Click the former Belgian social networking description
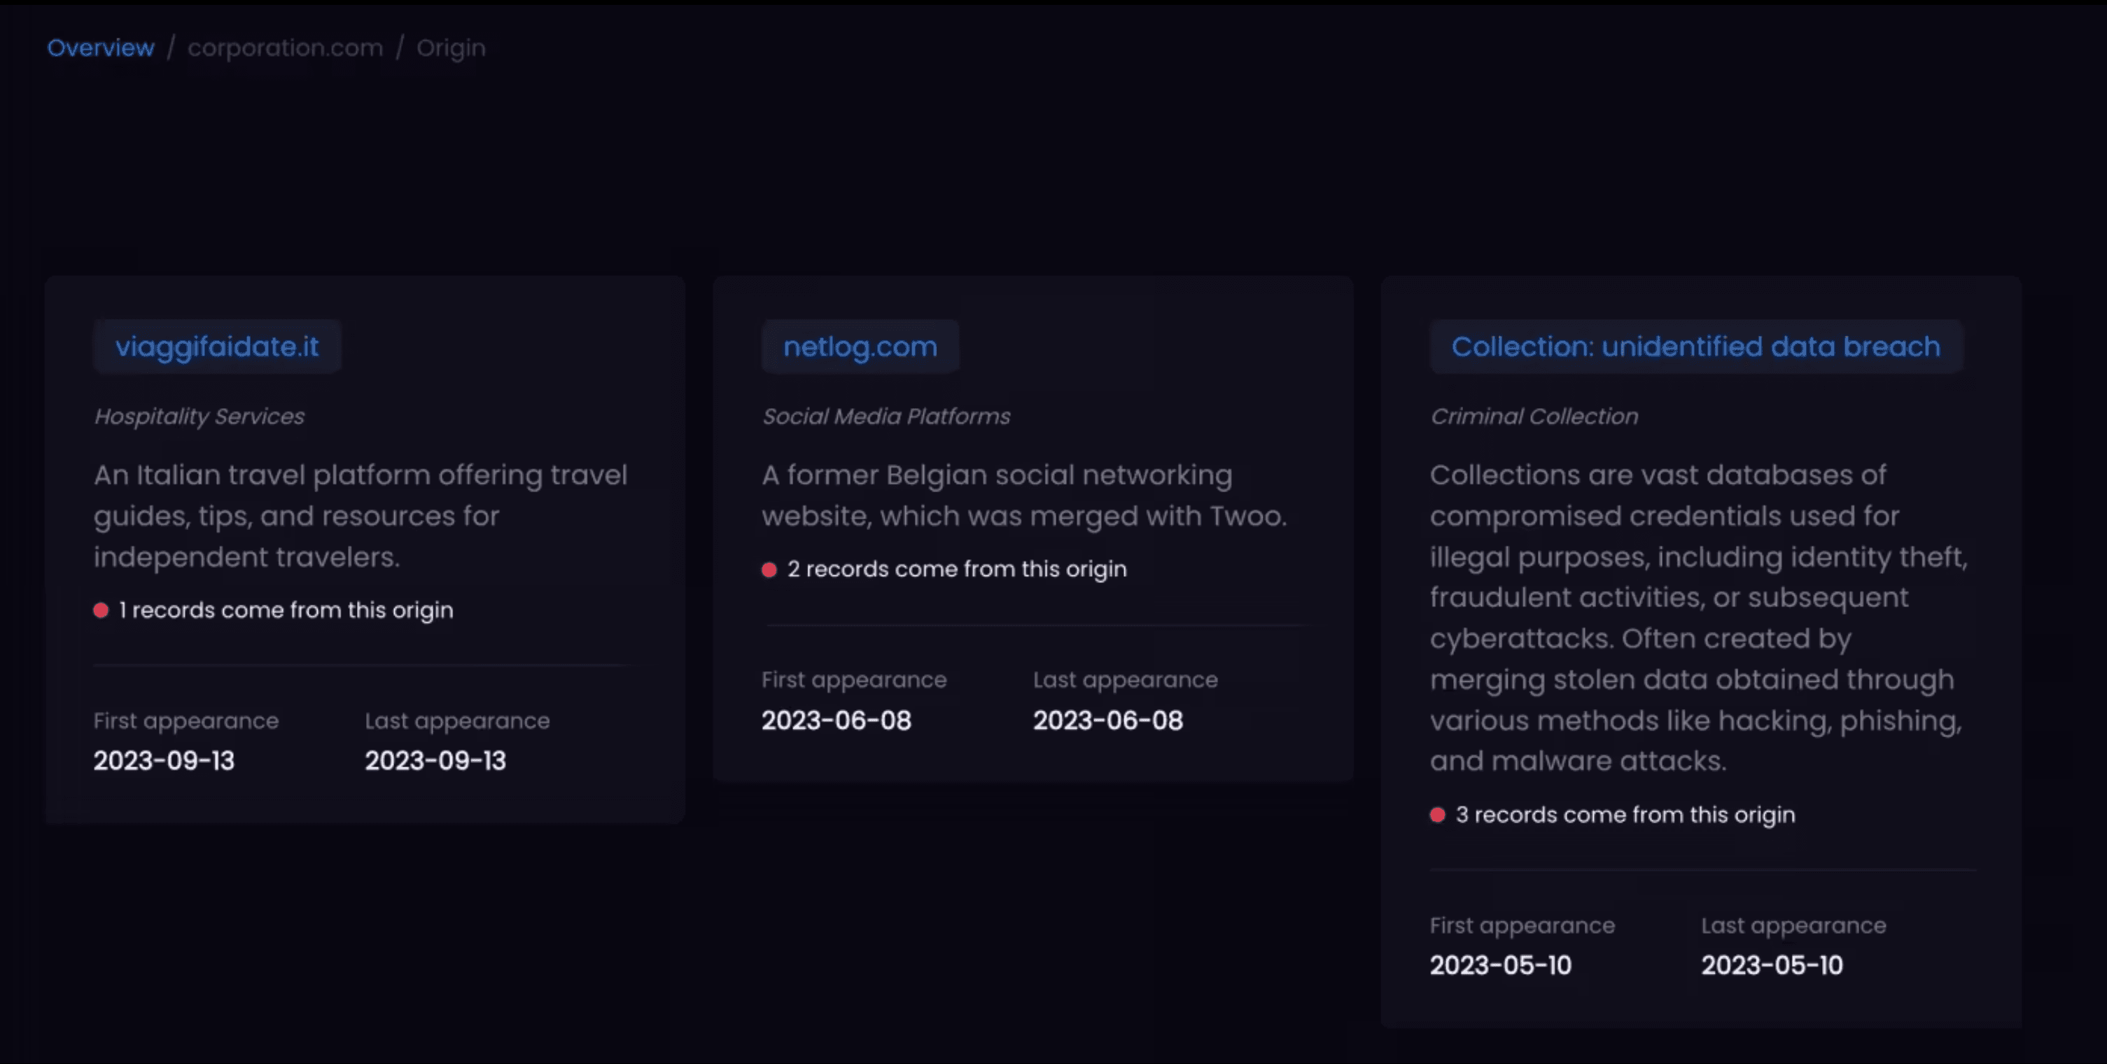The width and height of the screenshot is (2107, 1064). tap(1024, 496)
